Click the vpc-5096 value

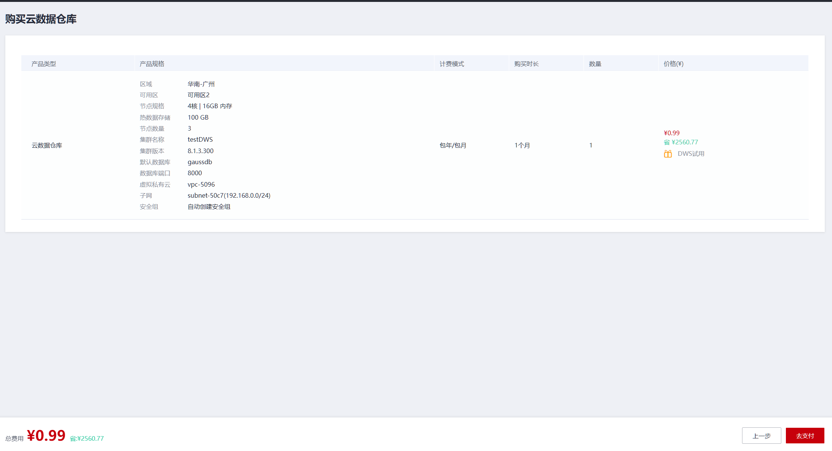coord(201,185)
